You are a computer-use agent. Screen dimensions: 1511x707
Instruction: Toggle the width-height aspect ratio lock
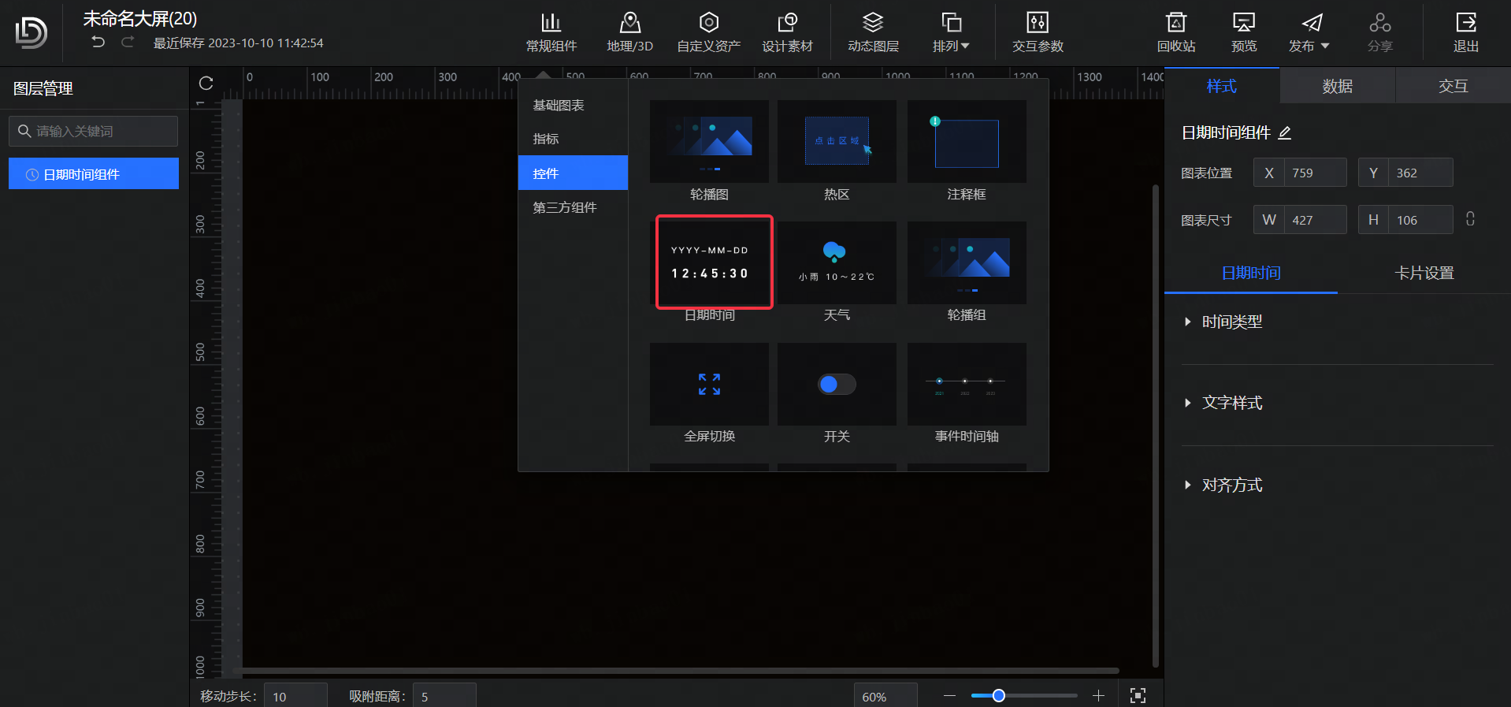tap(1470, 219)
